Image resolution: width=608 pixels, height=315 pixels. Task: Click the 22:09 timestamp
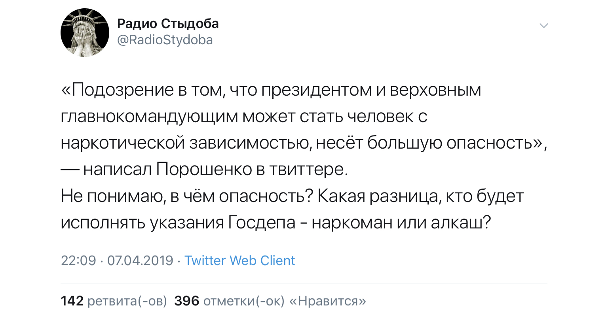pyautogui.click(x=78, y=260)
